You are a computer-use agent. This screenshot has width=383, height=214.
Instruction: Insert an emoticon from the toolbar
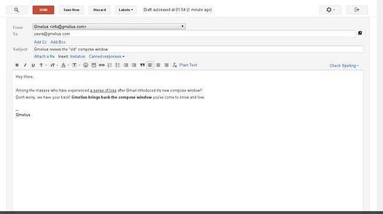86,65
